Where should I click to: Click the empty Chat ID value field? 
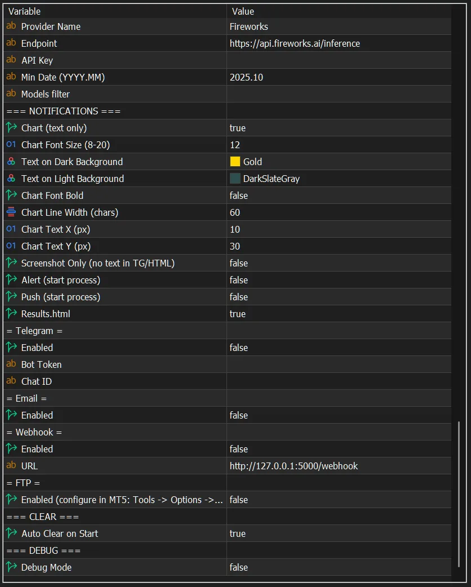[x=339, y=381]
